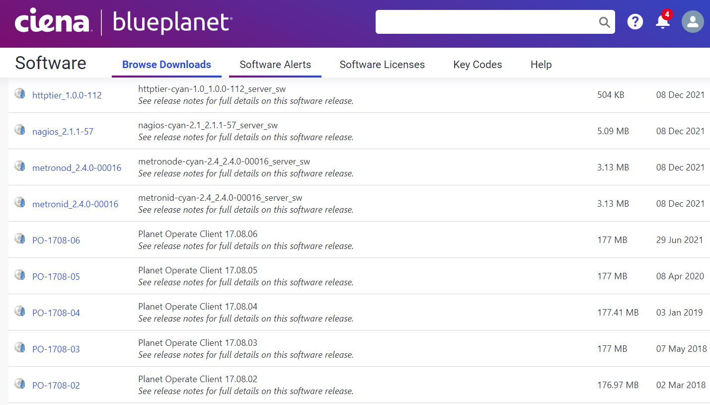
Task: Click the 29 Jun 2021 date
Action: [680, 240]
